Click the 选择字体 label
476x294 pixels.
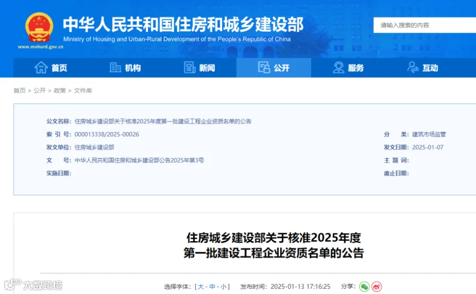178,287
